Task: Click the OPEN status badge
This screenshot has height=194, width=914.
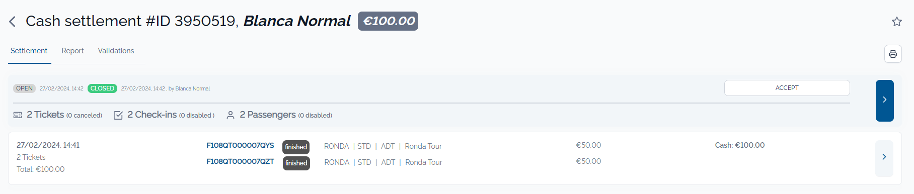Action: pos(24,88)
